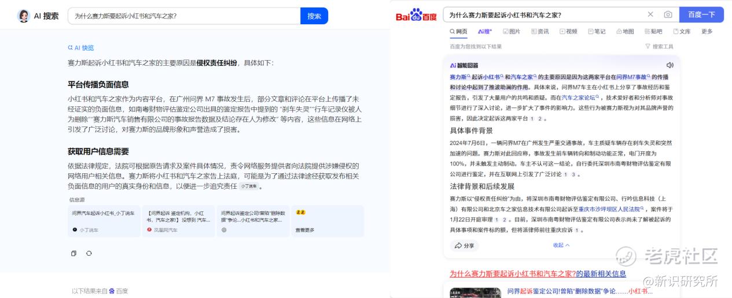Open source card 问界汽车起诉小红书_小丁说车
This screenshot has height=298, width=732.
point(104,221)
